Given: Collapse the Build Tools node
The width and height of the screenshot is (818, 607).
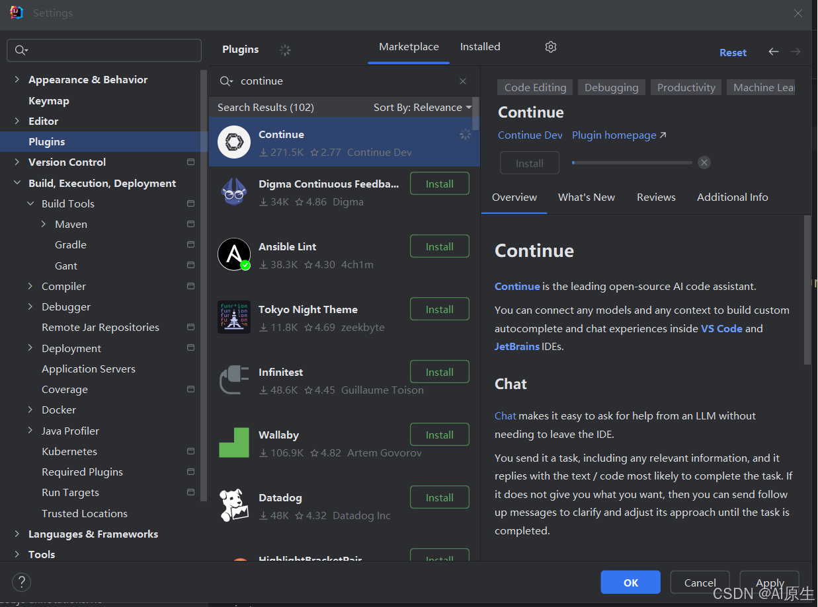Looking at the screenshot, I should [x=30, y=204].
